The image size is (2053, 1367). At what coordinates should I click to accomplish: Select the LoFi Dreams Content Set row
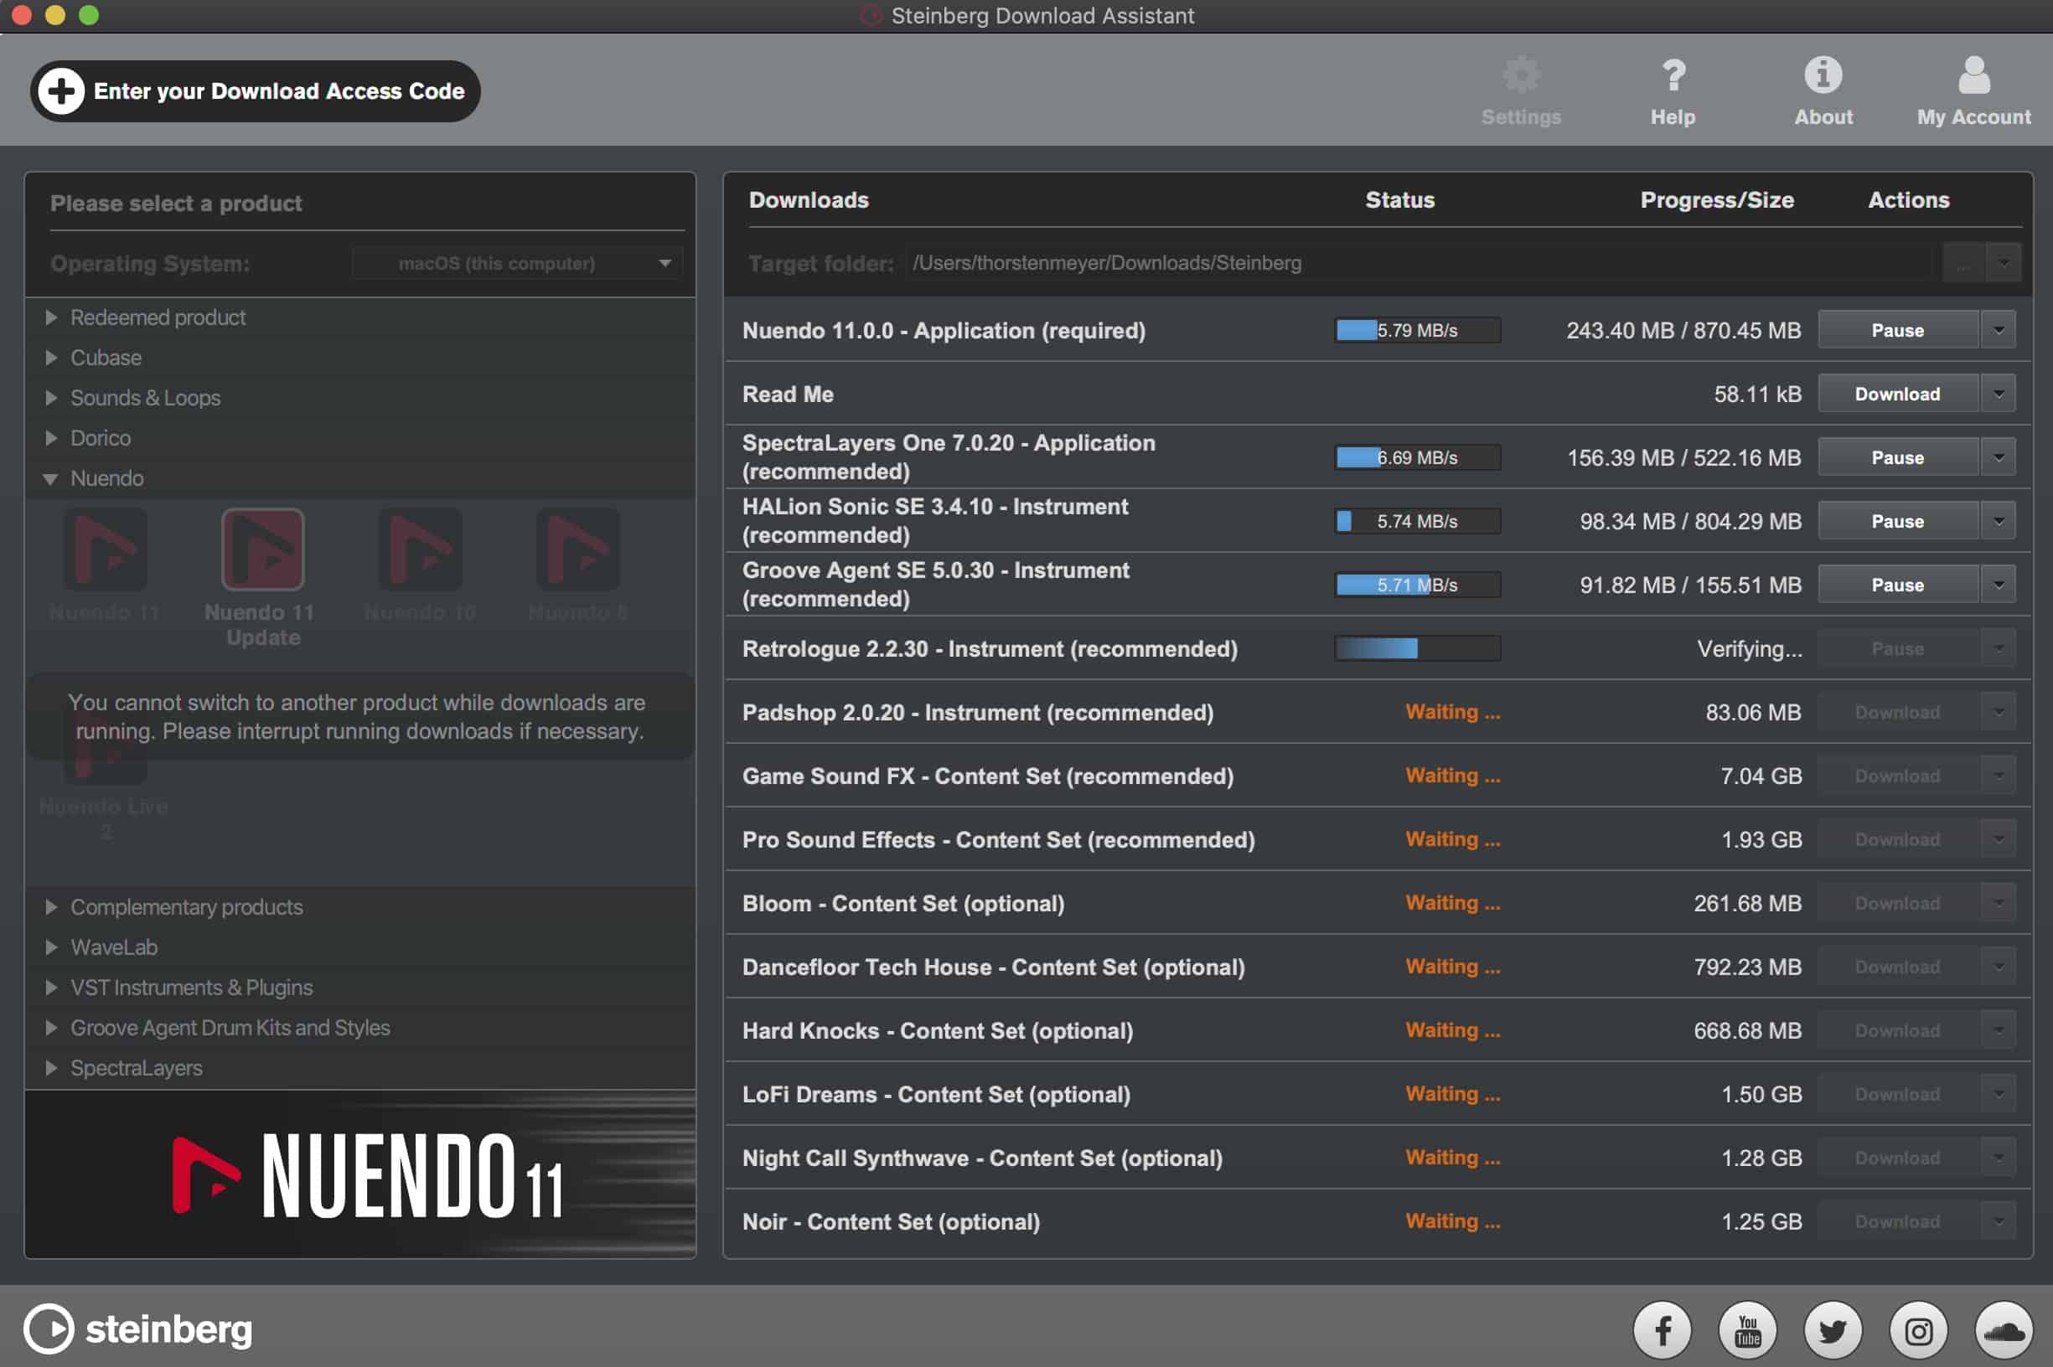[1377, 1094]
